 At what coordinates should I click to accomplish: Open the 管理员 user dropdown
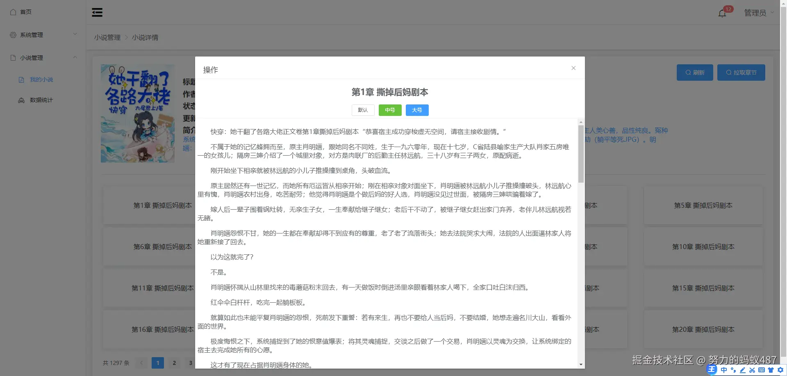pos(759,13)
